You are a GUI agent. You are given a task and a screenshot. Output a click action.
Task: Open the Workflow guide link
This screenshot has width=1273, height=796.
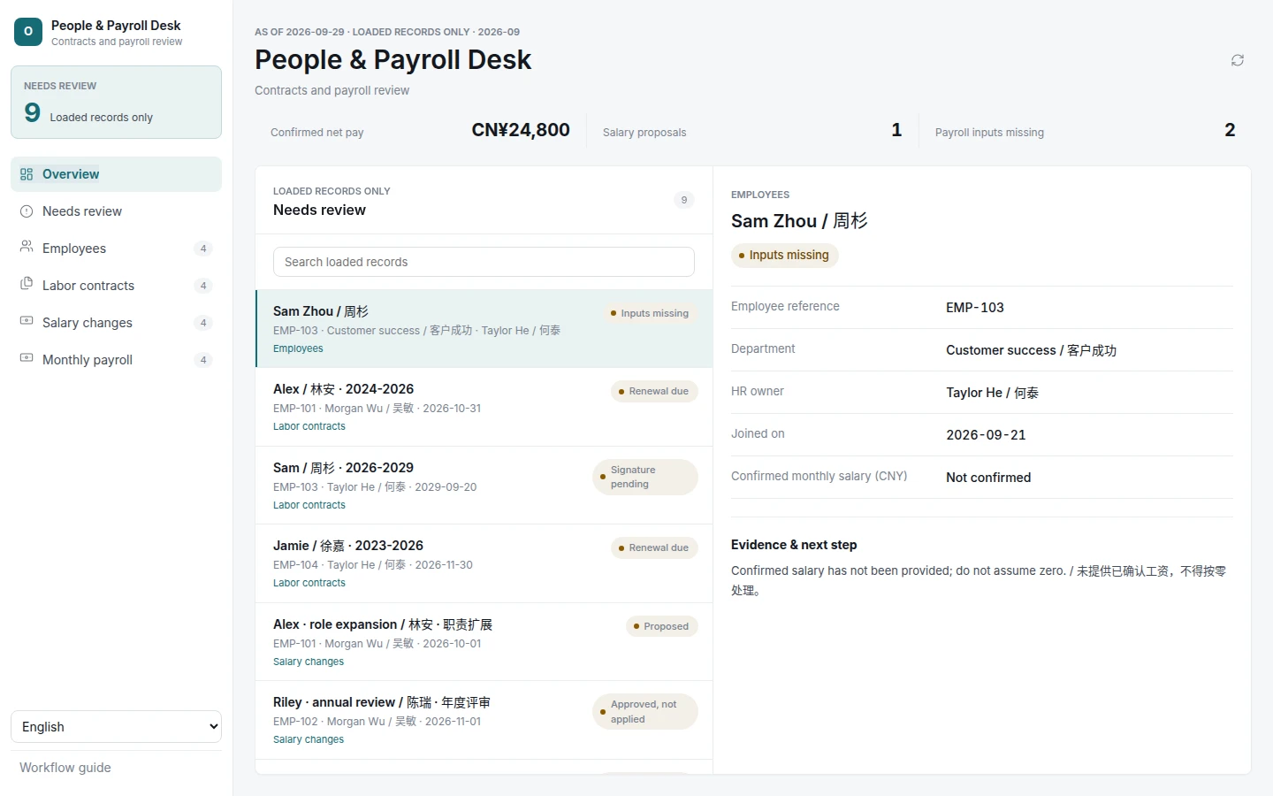pyautogui.click(x=65, y=768)
